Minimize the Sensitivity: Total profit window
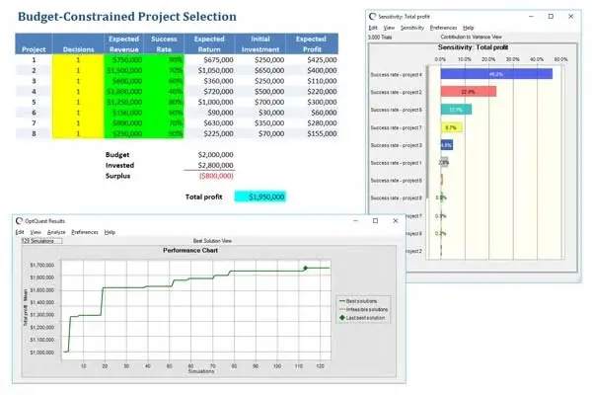 click(531, 16)
